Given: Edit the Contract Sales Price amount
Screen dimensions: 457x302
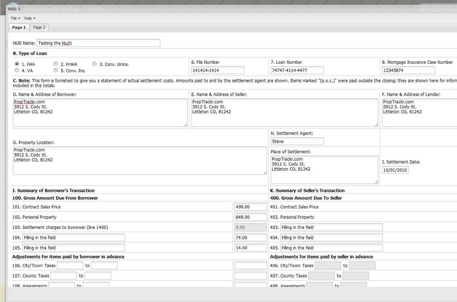Looking at the screenshot, I should 250,207.
